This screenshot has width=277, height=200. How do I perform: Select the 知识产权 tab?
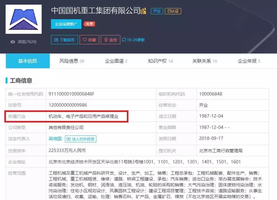tap(156, 61)
